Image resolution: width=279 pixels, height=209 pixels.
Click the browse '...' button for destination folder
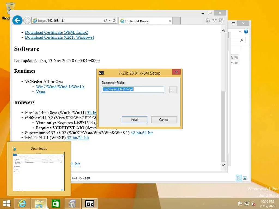[173, 90]
